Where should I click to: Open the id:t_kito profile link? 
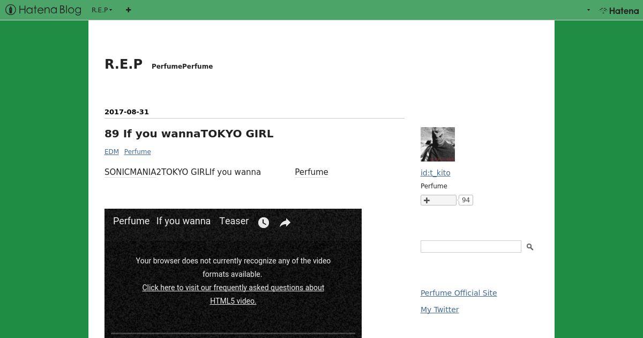pyautogui.click(x=435, y=173)
